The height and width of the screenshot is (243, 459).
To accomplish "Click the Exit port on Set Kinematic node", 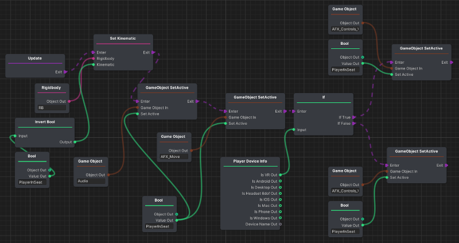I will [153, 52].
